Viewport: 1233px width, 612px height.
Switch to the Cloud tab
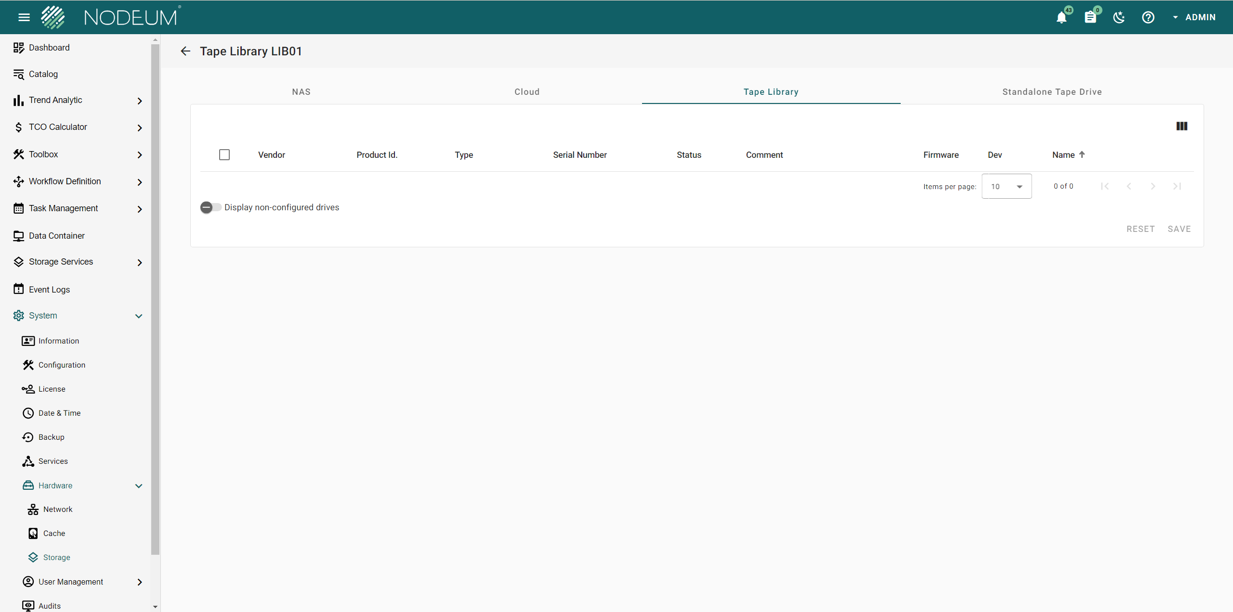coord(527,92)
